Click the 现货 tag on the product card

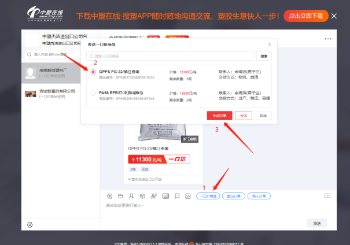145,169
